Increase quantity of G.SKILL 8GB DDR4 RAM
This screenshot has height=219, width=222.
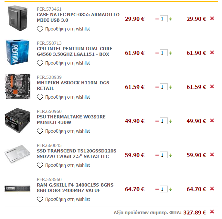pos(171,189)
